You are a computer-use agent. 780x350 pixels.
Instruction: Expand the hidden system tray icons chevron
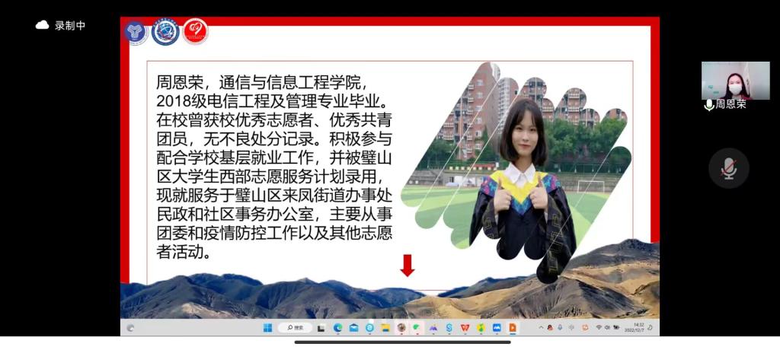coord(541,328)
